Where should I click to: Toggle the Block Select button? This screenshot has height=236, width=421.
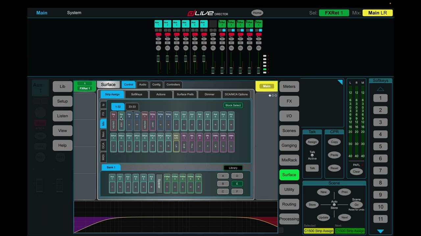233,105
